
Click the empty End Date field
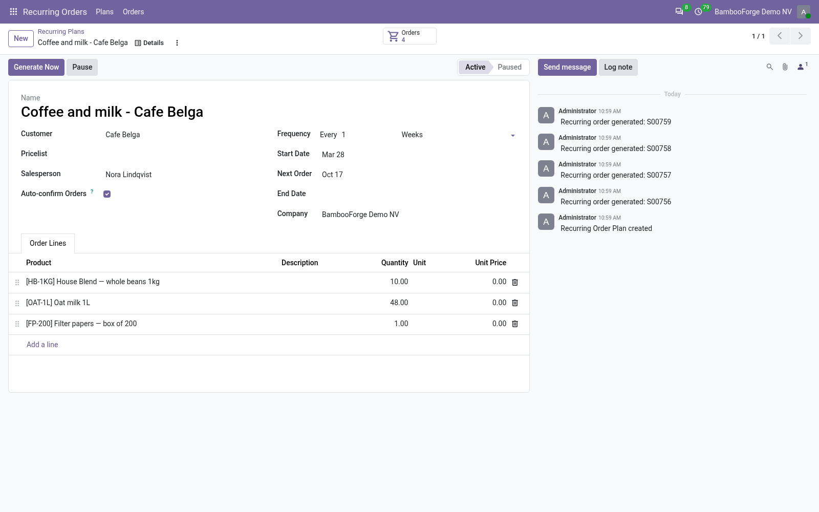pyautogui.click(x=418, y=195)
